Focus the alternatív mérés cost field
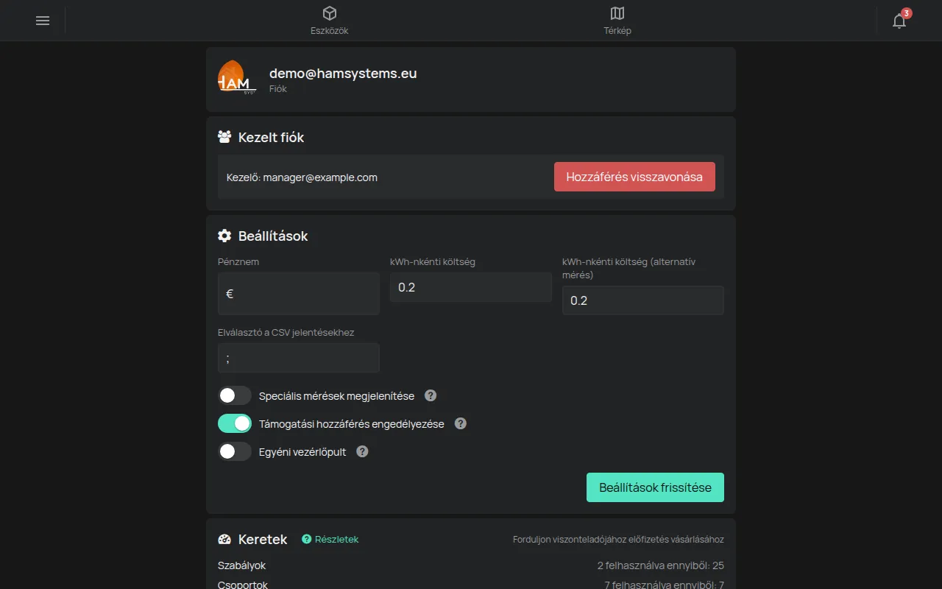This screenshot has height=589, width=942. (643, 300)
